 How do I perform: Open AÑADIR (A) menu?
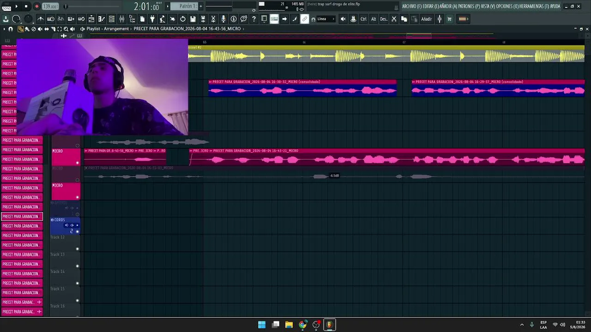click(449, 6)
